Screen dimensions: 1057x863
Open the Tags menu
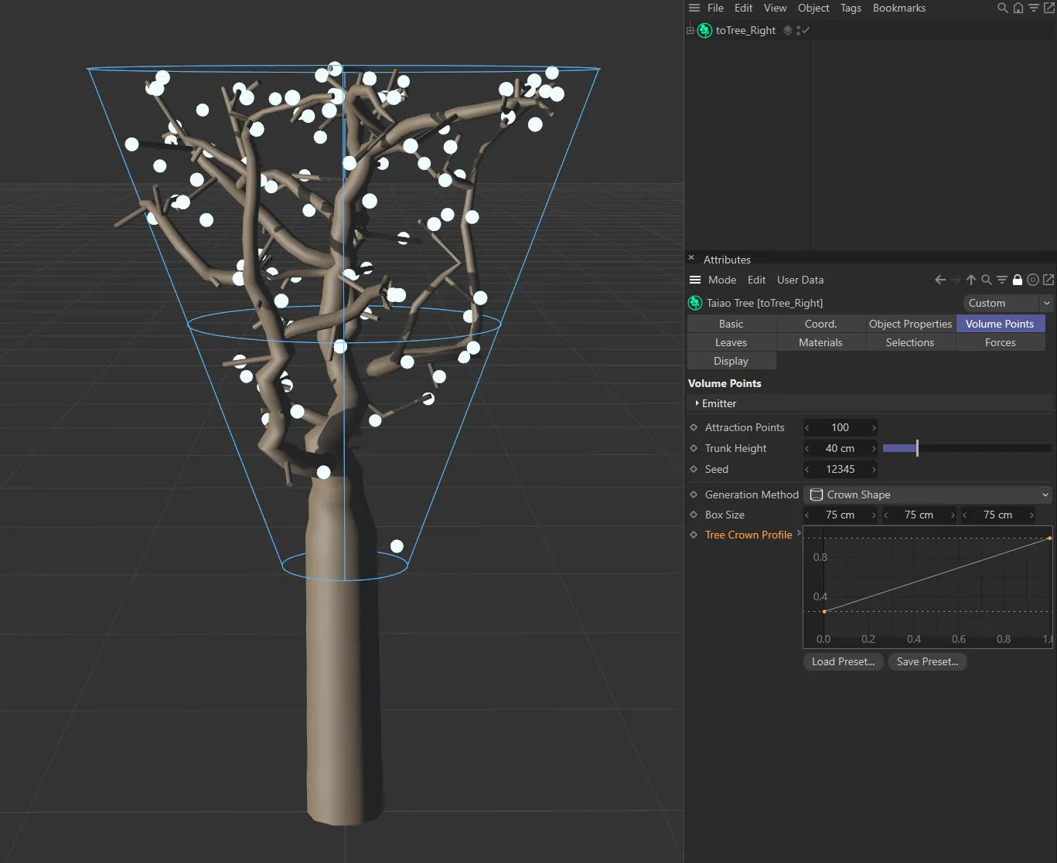pos(851,8)
